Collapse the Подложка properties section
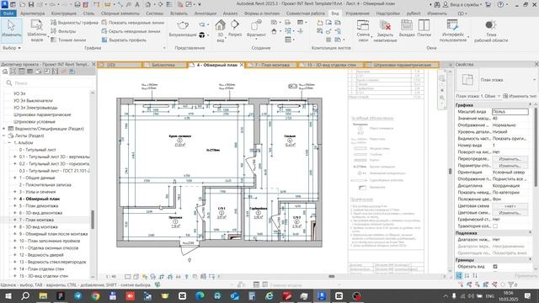This screenshot has height=303, width=539. point(530,233)
